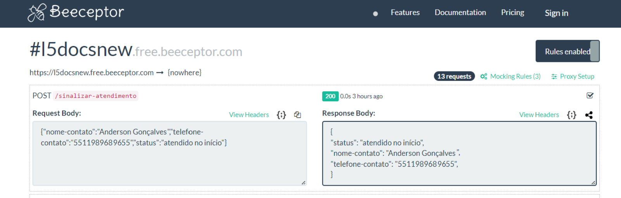This screenshot has width=621, height=198.
Task: Click the status dot in navigation bar
Action: 375,14
